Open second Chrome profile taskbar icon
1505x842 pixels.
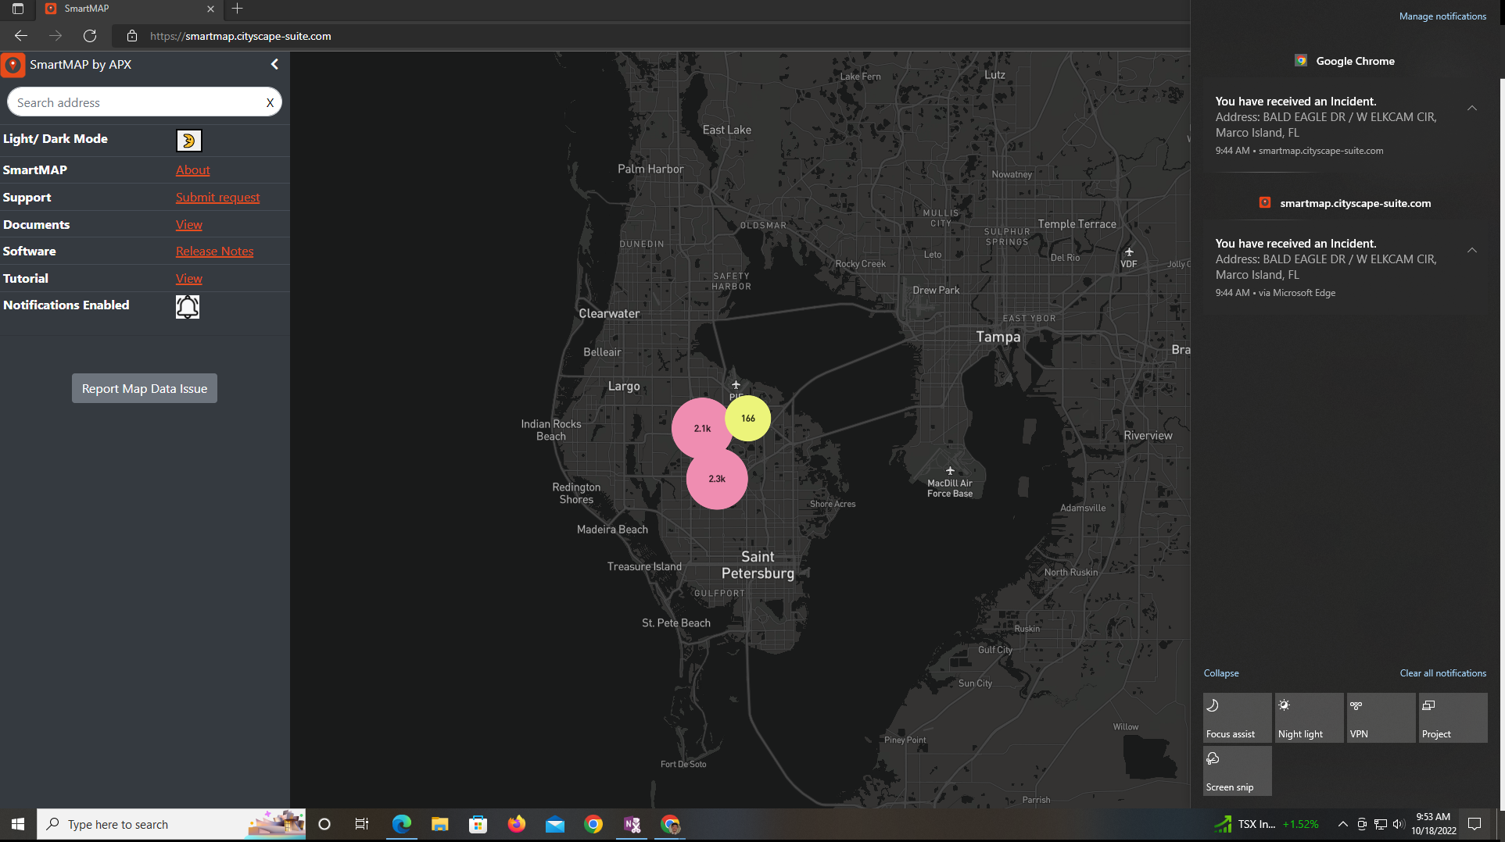(x=670, y=824)
